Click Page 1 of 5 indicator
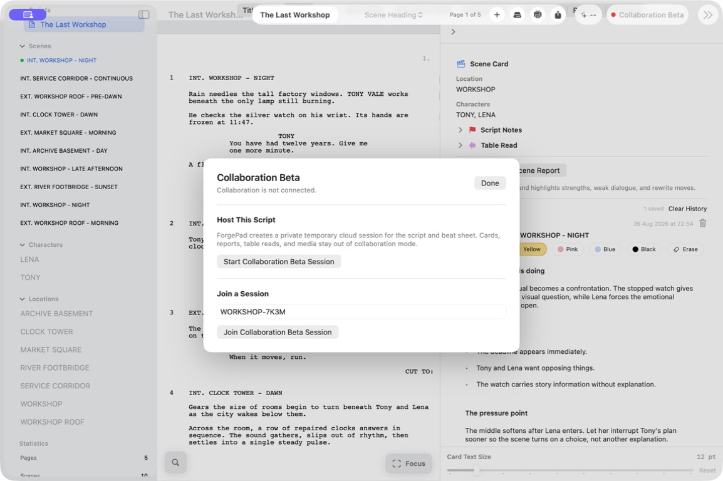723x481 pixels. click(466, 15)
